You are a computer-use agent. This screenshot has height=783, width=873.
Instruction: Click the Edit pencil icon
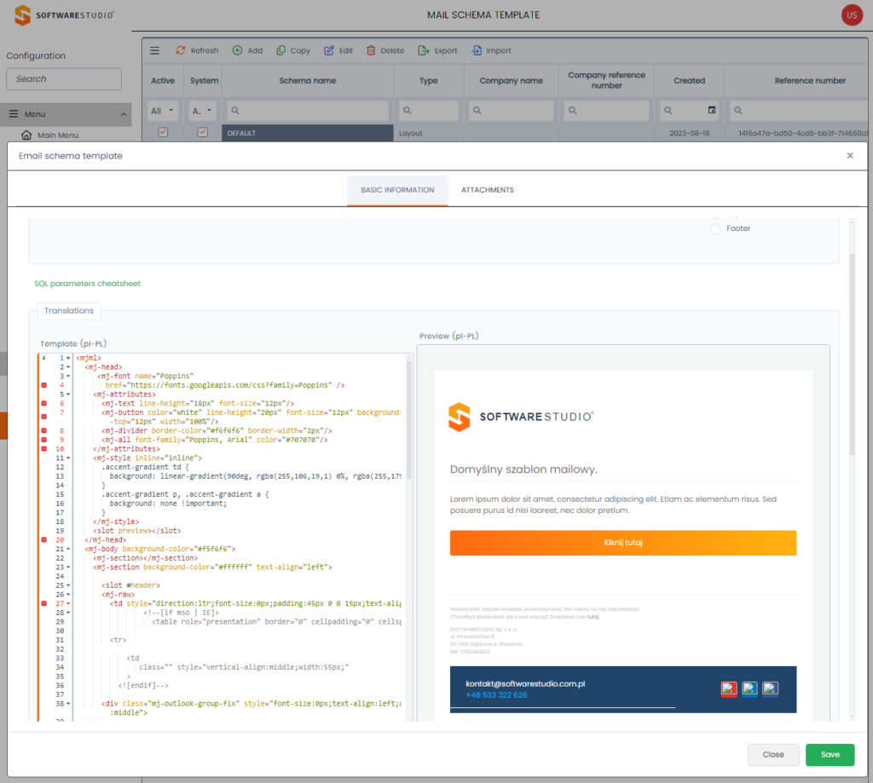(329, 50)
